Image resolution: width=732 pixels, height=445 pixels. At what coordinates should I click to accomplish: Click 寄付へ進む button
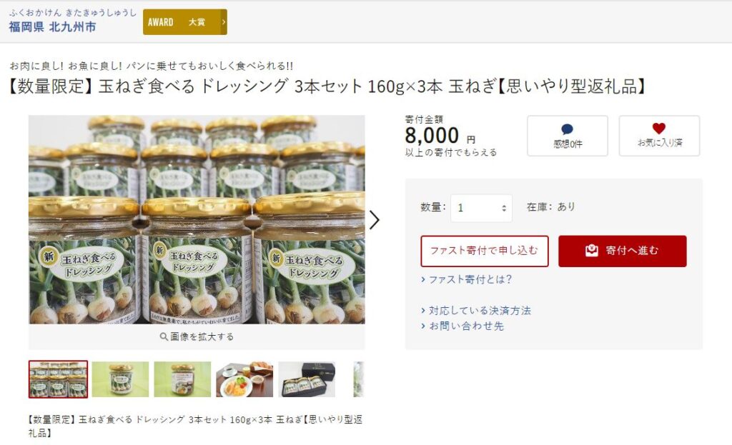[x=623, y=251]
